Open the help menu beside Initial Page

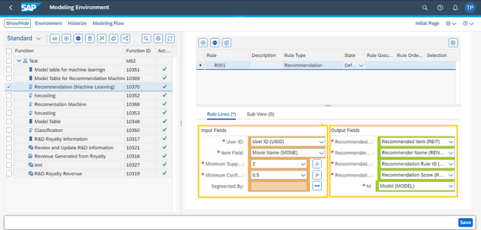click(x=468, y=23)
